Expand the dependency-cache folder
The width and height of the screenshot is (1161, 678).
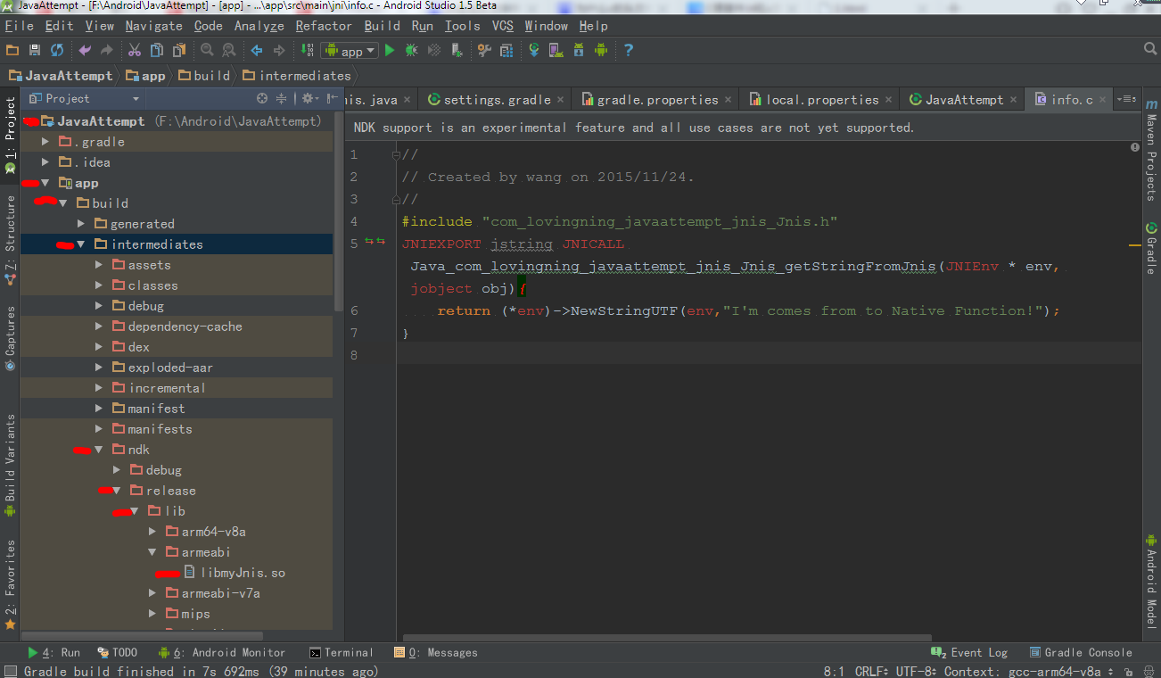99,327
